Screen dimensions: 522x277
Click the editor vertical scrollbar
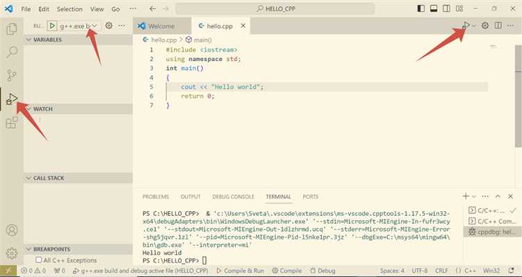[519, 96]
